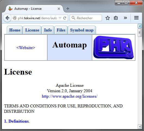Select the License page tab
Viewport: 144px width, 131px height.
(32, 30)
